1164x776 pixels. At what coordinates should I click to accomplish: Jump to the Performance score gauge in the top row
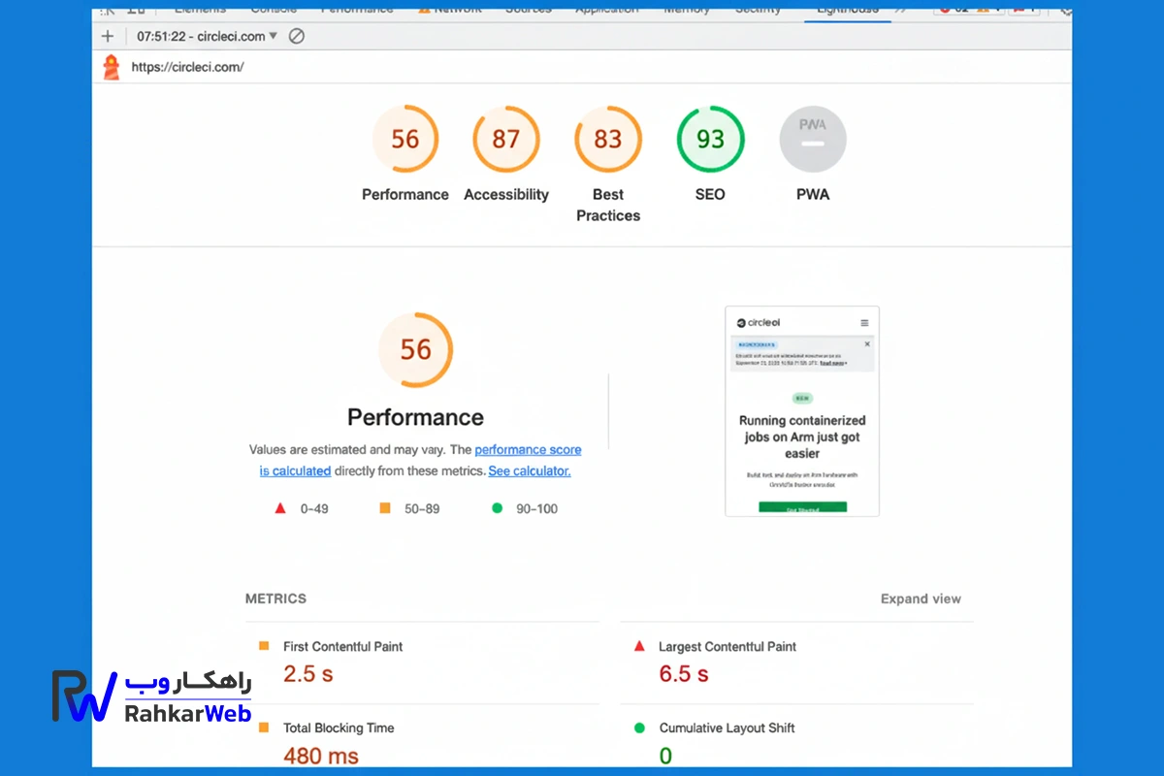tap(405, 139)
